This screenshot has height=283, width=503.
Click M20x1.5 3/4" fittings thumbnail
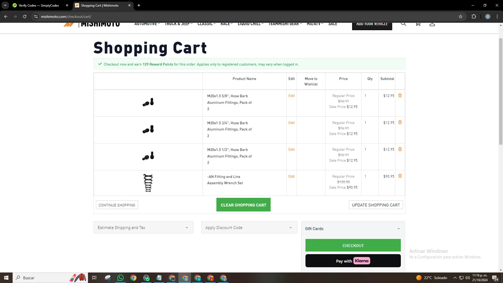pos(148,129)
